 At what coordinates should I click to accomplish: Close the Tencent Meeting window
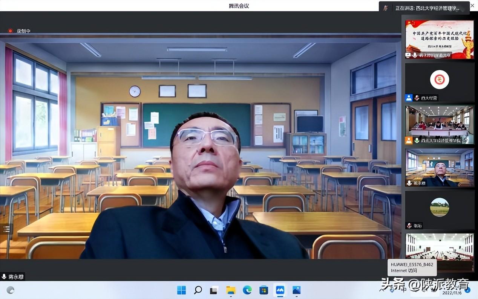(x=472, y=6)
